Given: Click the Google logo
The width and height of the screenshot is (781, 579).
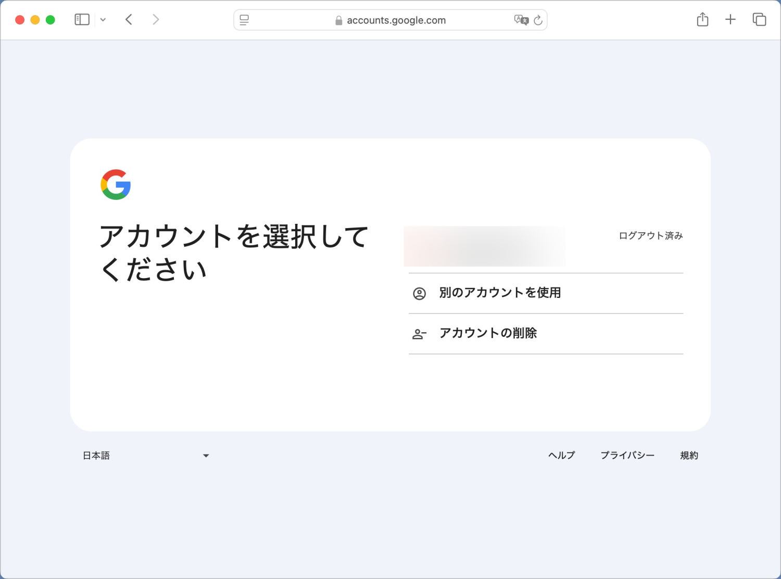Looking at the screenshot, I should (116, 184).
